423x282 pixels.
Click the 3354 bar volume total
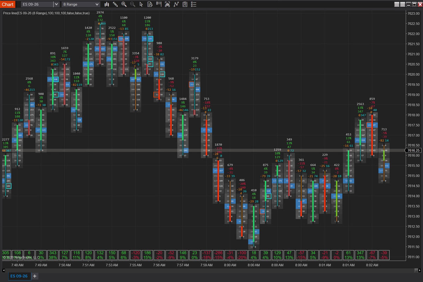[136, 53]
